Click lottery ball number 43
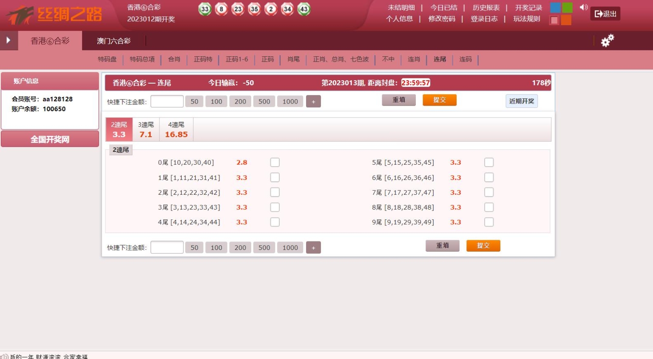 [x=304, y=9]
